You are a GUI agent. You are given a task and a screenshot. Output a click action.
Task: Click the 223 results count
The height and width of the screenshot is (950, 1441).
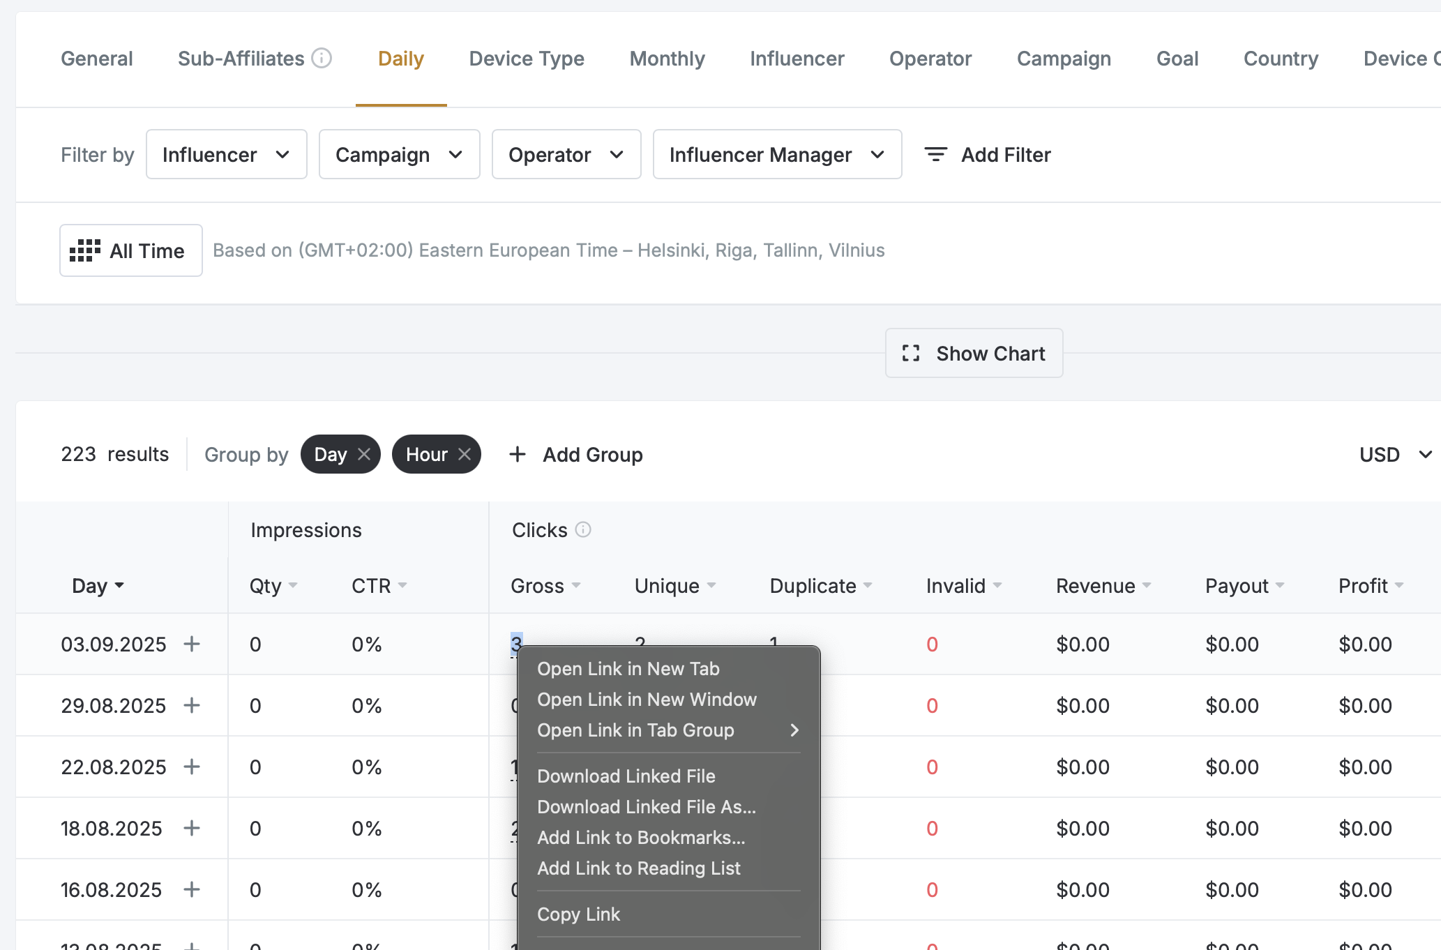point(115,455)
